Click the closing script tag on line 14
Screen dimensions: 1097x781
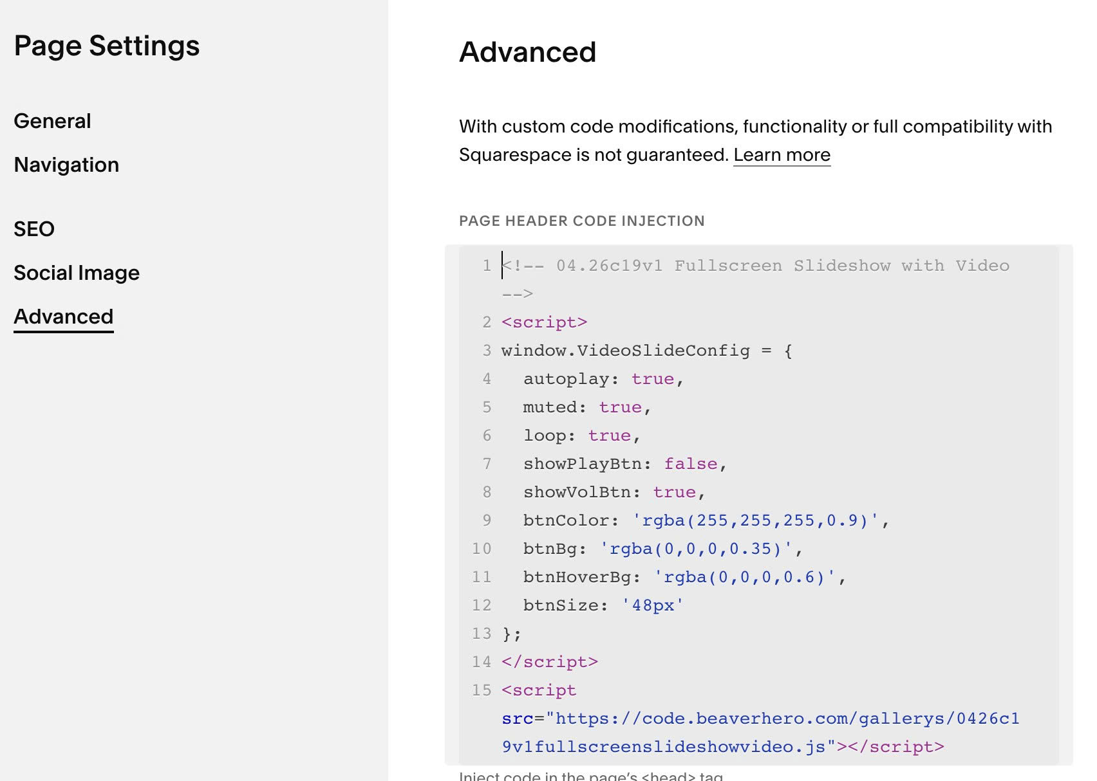549,662
